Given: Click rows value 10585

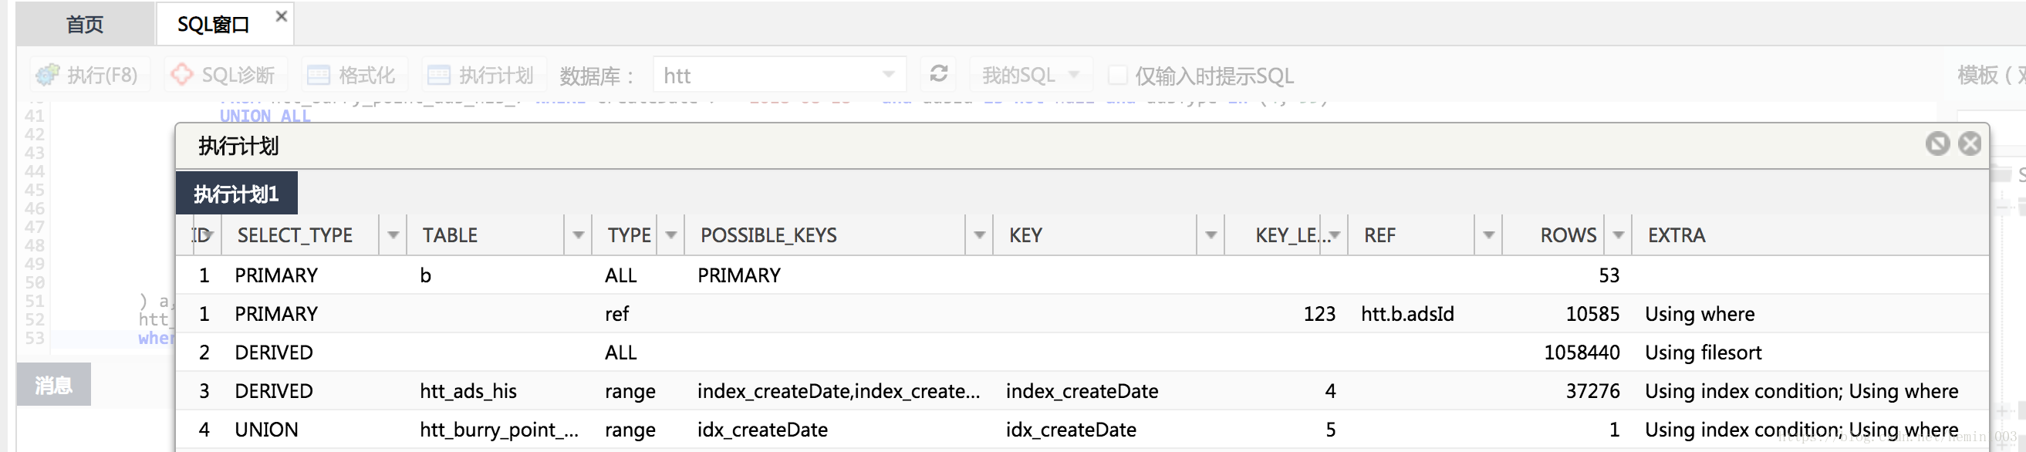Looking at the screenshot, I should click(x=1592, y=314).
